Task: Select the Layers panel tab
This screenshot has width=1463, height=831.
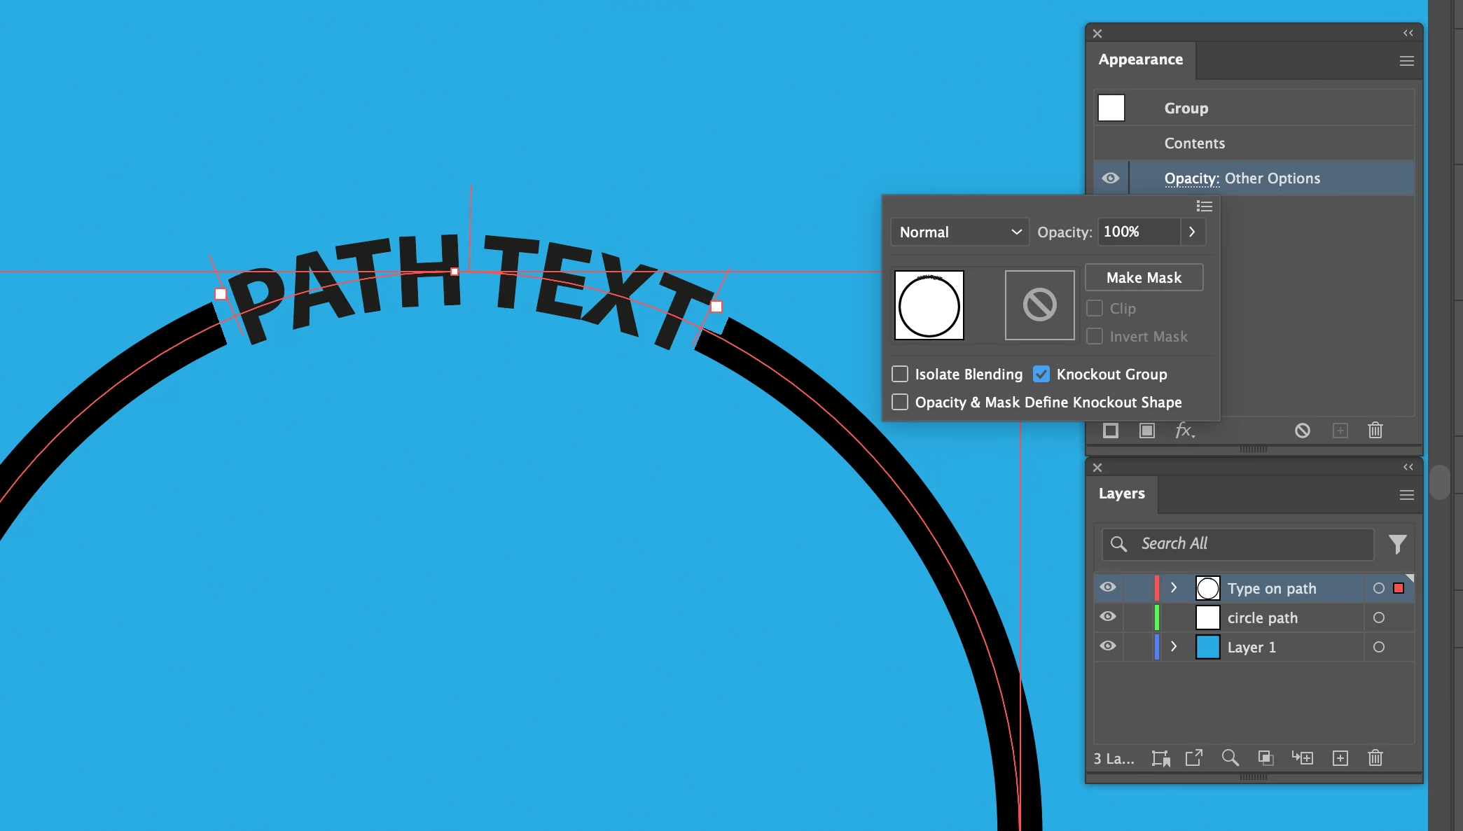Action: tap(1121, 494)
